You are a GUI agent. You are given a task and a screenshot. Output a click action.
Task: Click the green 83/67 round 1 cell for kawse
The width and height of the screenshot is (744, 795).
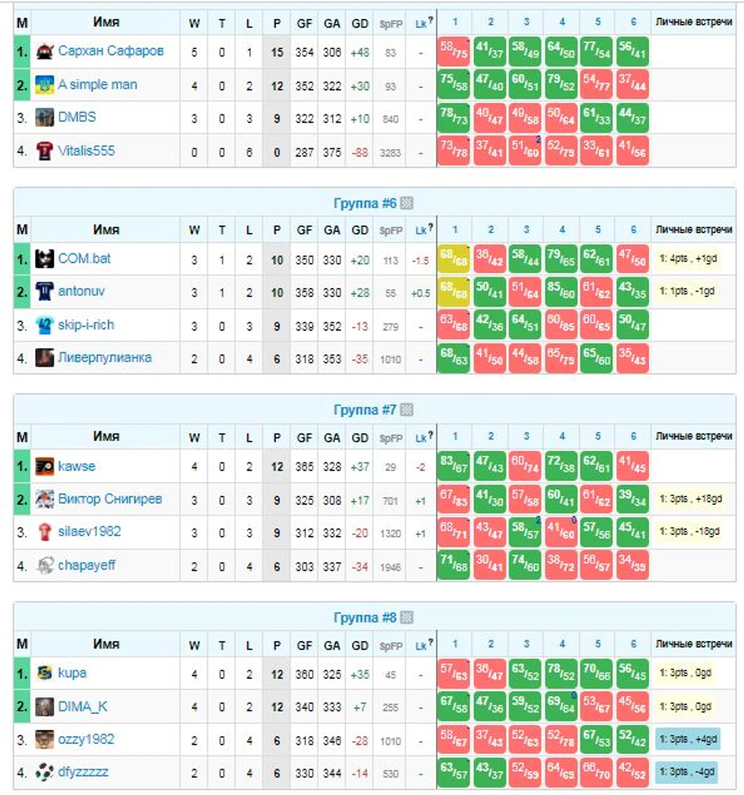click(x=454, y=467)
